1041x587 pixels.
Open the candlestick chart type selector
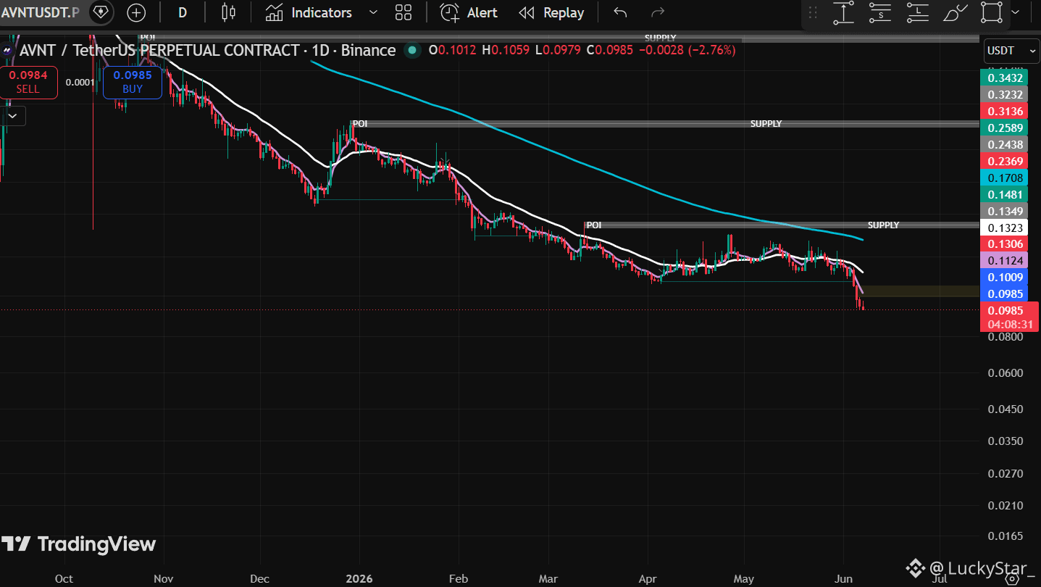coord(228,12)
